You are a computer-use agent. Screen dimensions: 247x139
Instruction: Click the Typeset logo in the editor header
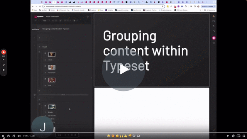[39, 17]
